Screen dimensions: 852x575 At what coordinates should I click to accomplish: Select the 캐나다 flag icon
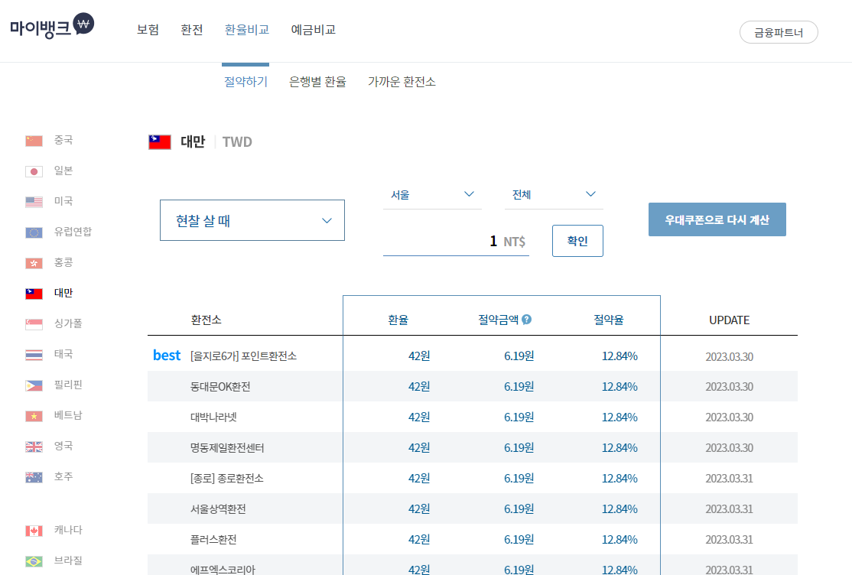[x=34, y=529]
